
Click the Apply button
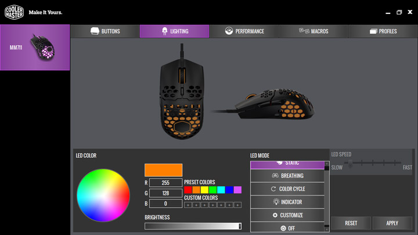pos(392,223)
